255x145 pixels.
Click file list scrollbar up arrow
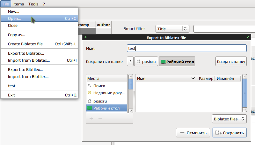pyautogui.click(x=244, y=77)
